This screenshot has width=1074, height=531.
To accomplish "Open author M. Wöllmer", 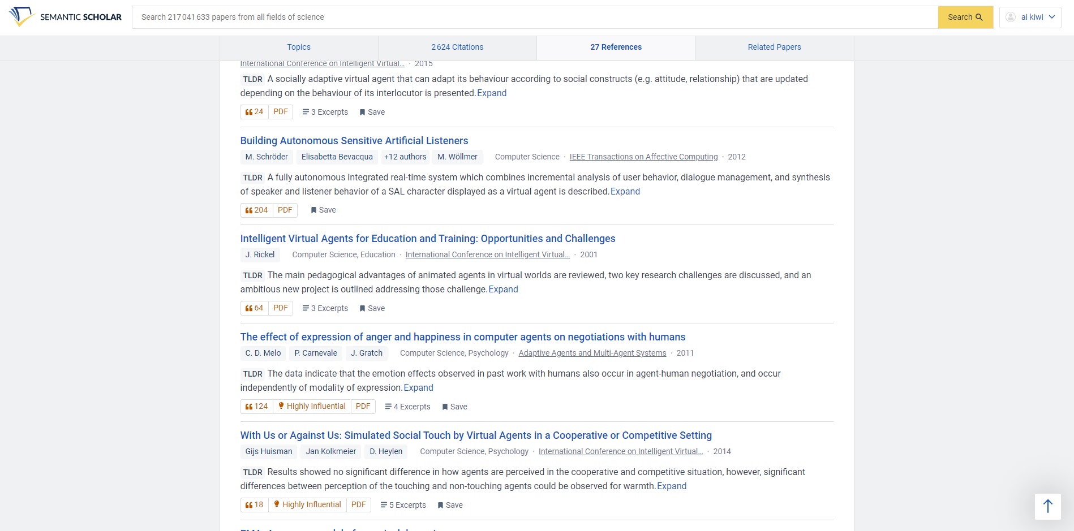I will click(457, 157).
